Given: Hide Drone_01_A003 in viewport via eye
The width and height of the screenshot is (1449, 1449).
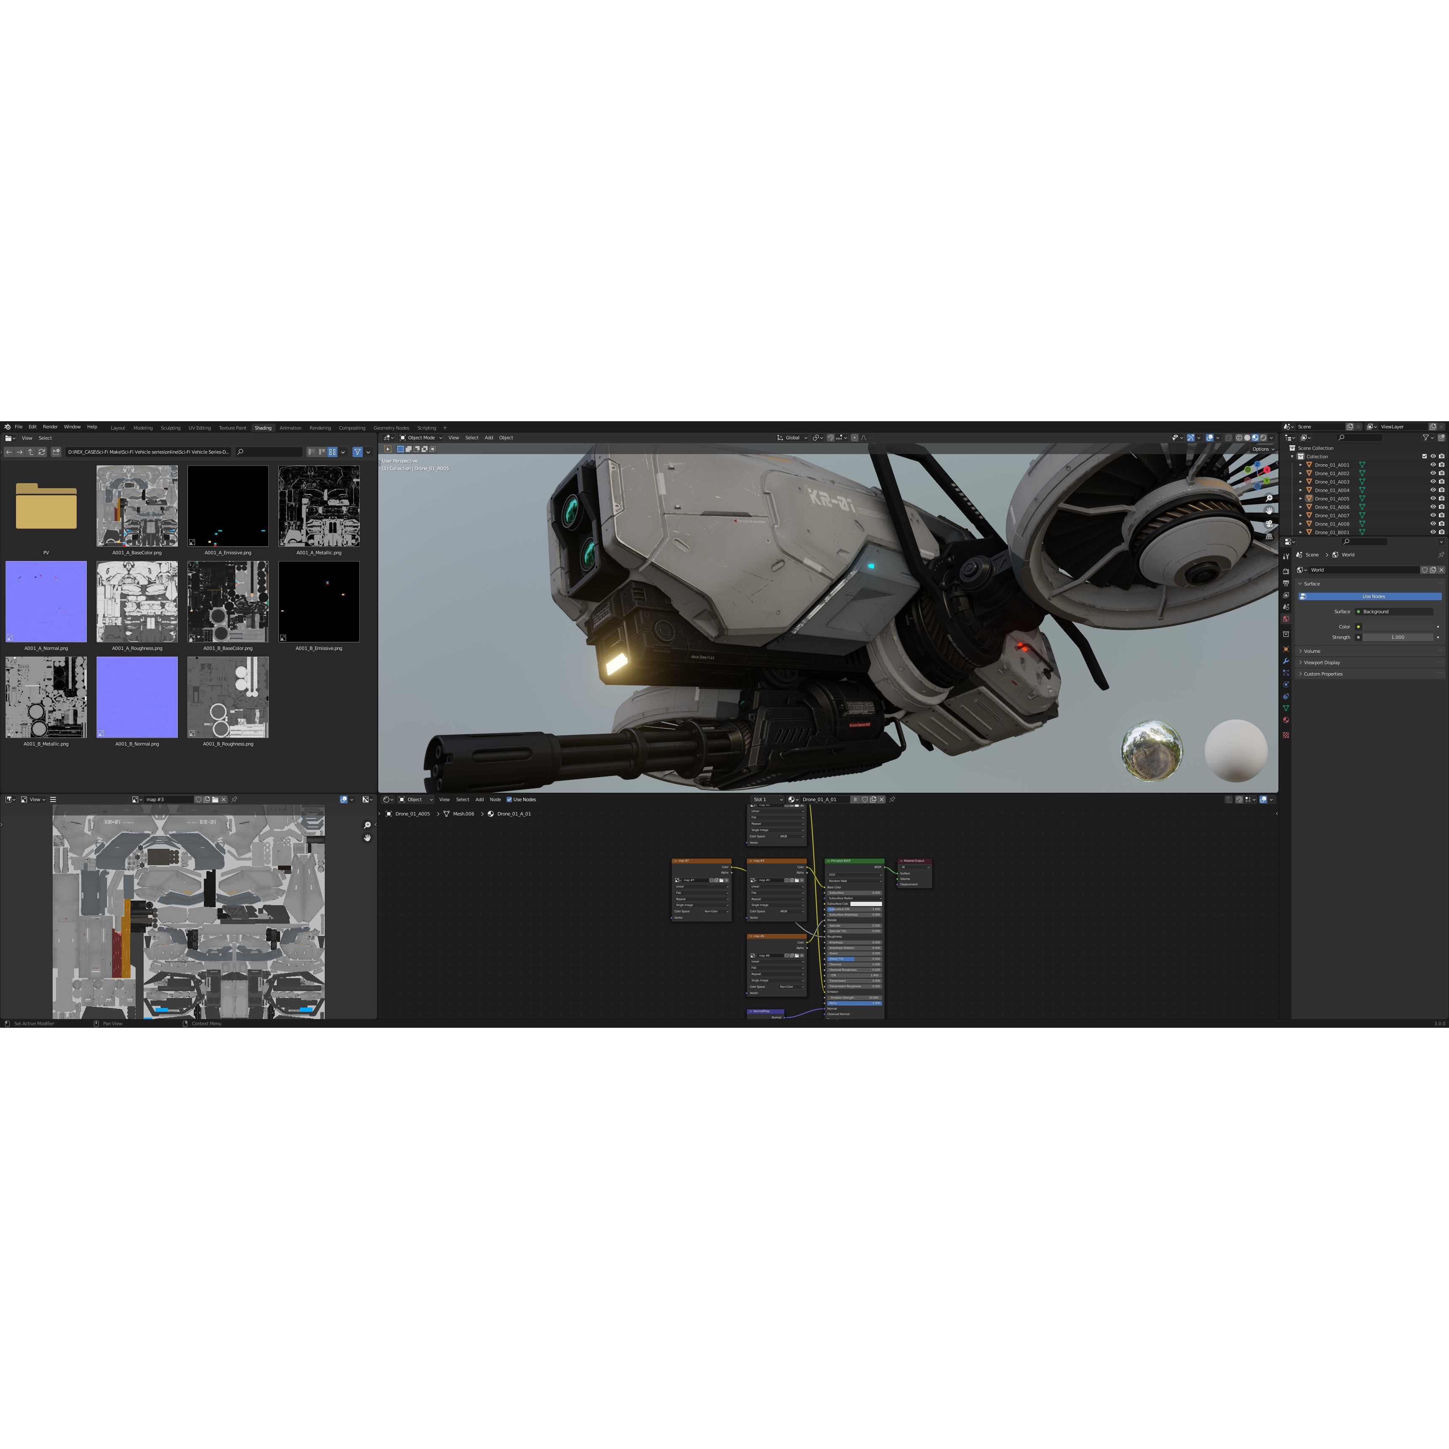Looking at the screenshot, I should pyautogui.click(x=1433, y=481).
